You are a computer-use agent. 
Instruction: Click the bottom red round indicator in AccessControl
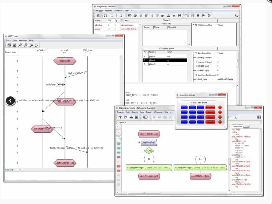tap(220, 122)
